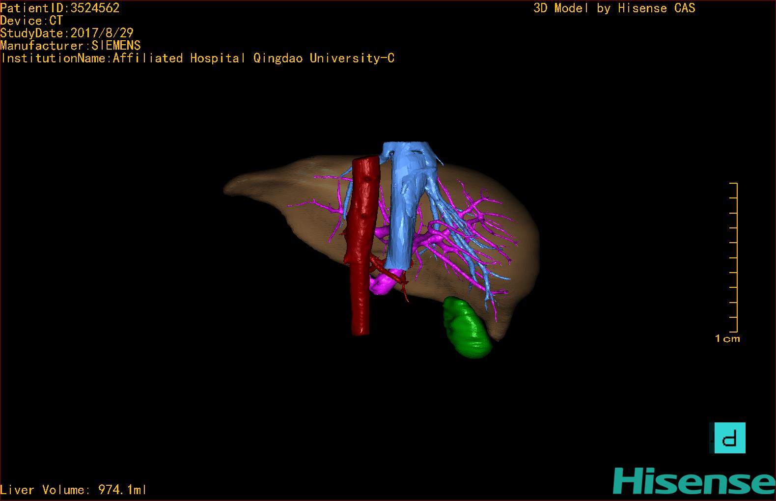Click the Manufacturer:SIEMENS text
The image size is (776, 501).
coord(70,46)
